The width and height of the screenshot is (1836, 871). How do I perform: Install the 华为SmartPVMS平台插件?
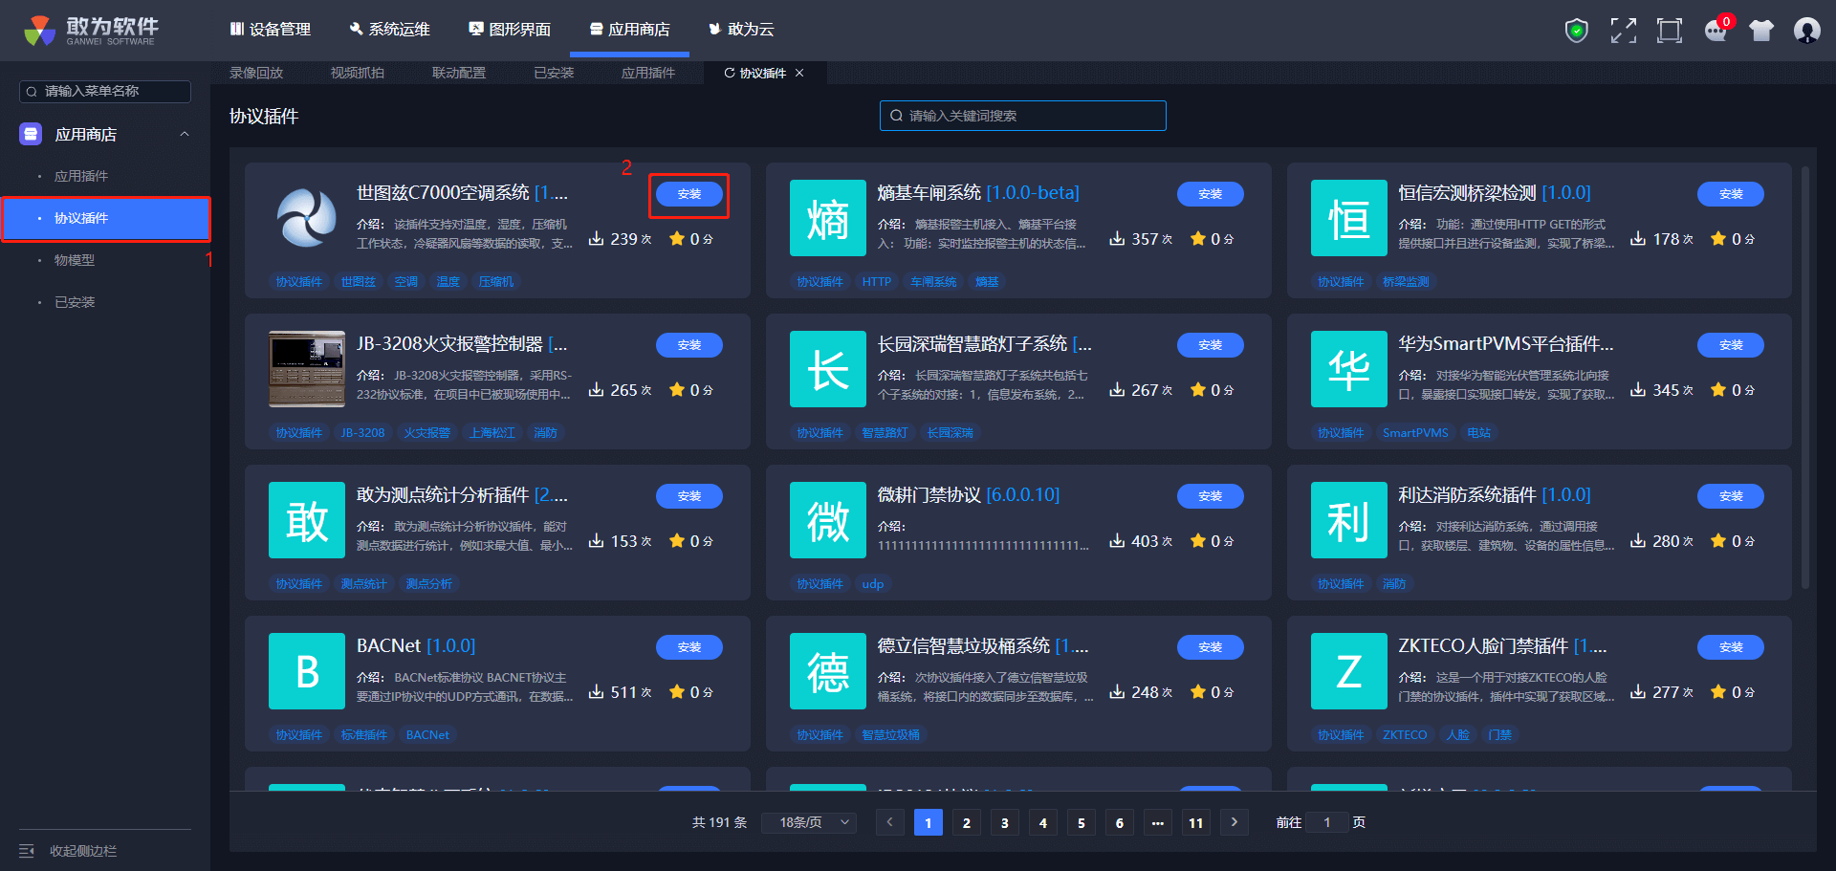coord(1731,345)
